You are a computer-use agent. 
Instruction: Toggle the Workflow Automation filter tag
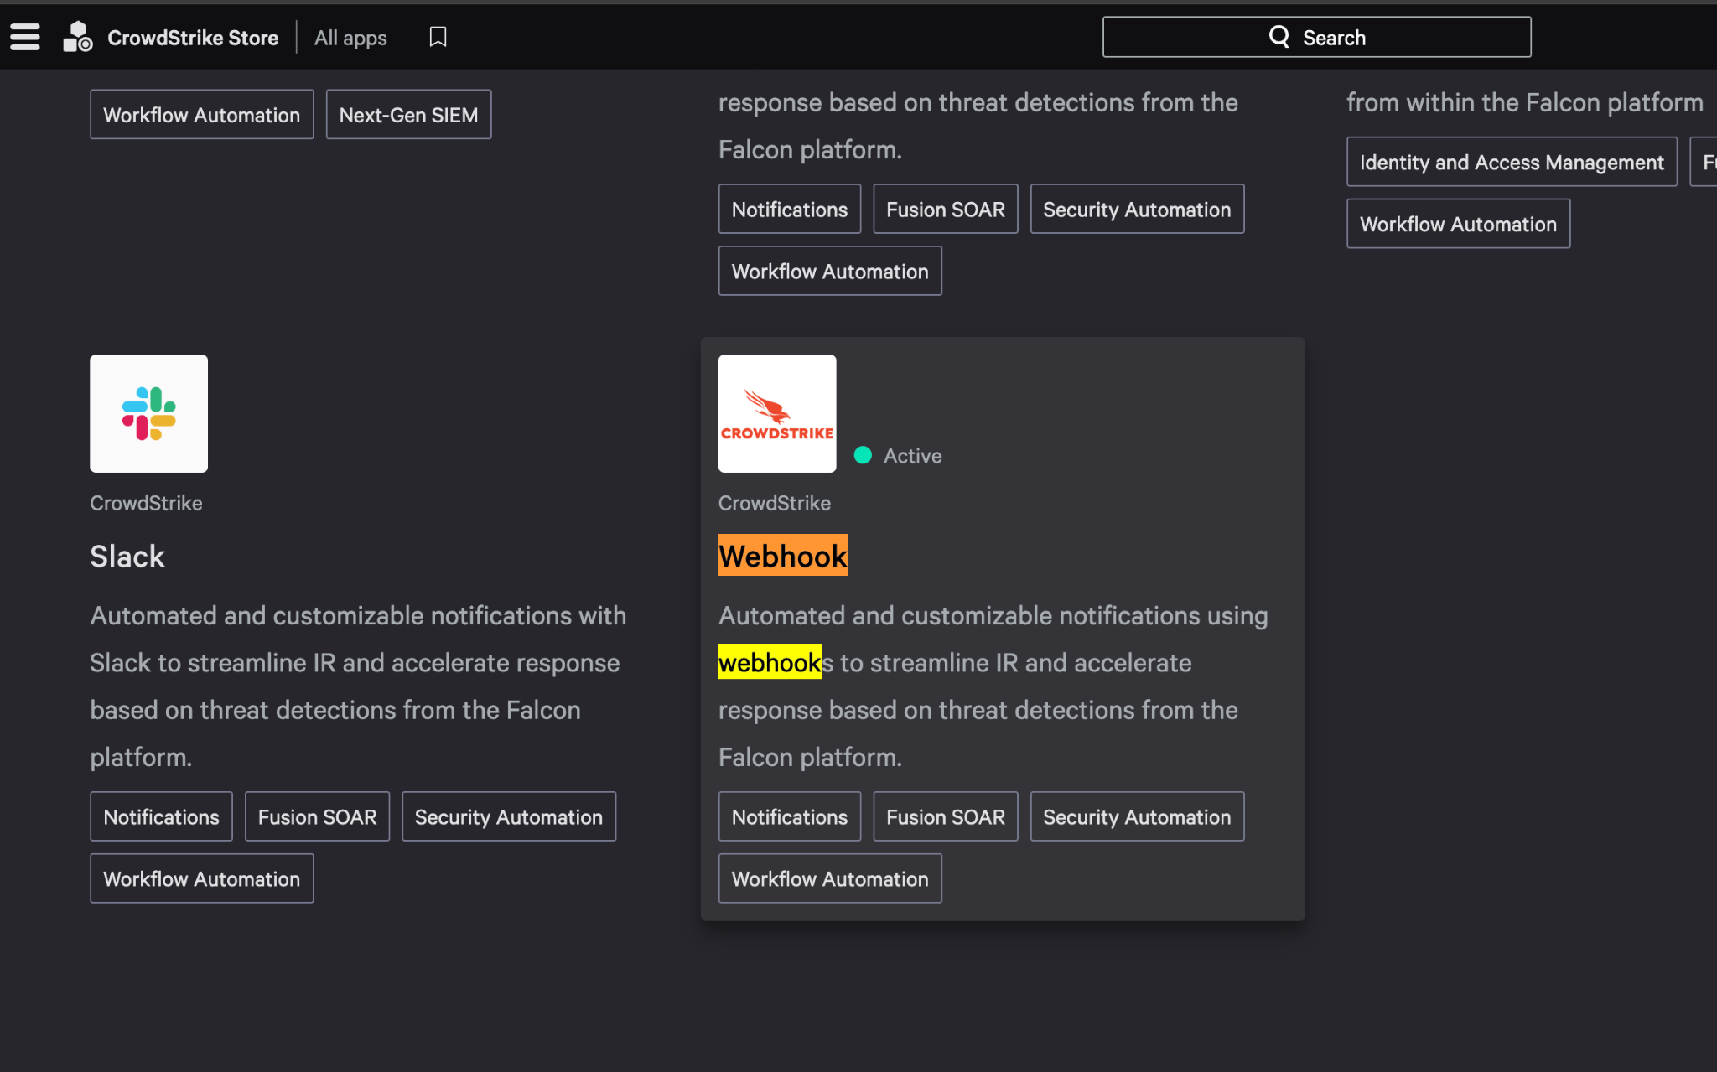(x=201, y=114)
